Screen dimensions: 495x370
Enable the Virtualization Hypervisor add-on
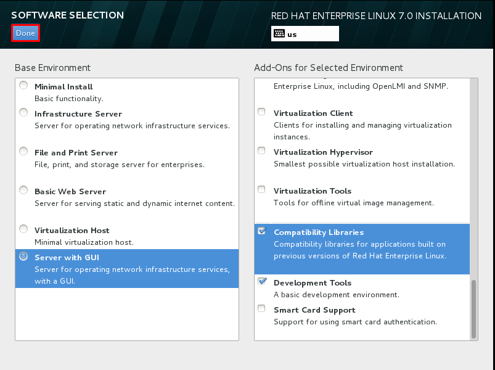pyautogui.click(x=261, y=150)
